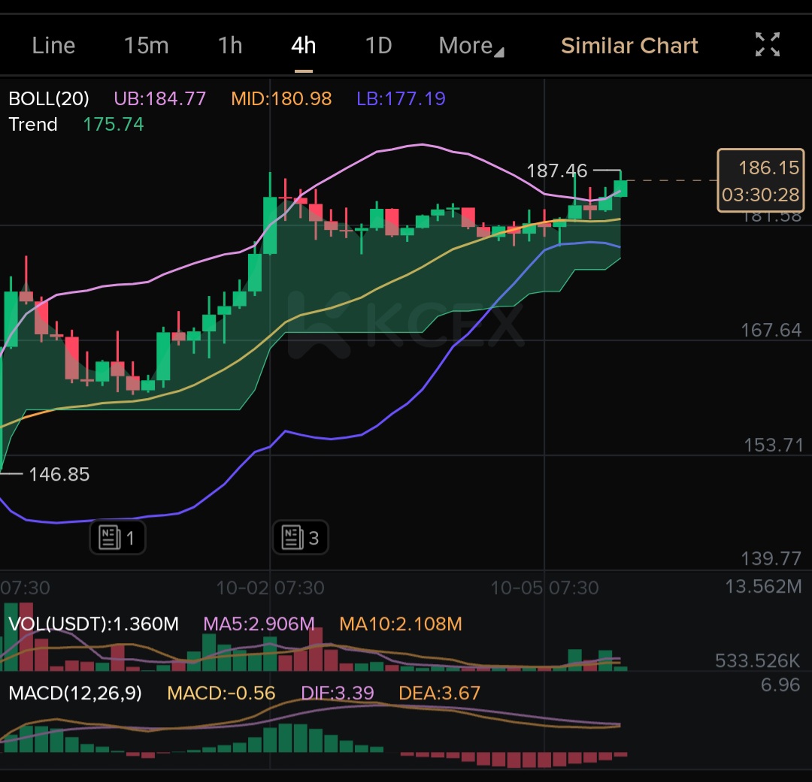The image size is (812, 782).
Task: Click the 153.71 price axis label
Action: coord(773,445)
